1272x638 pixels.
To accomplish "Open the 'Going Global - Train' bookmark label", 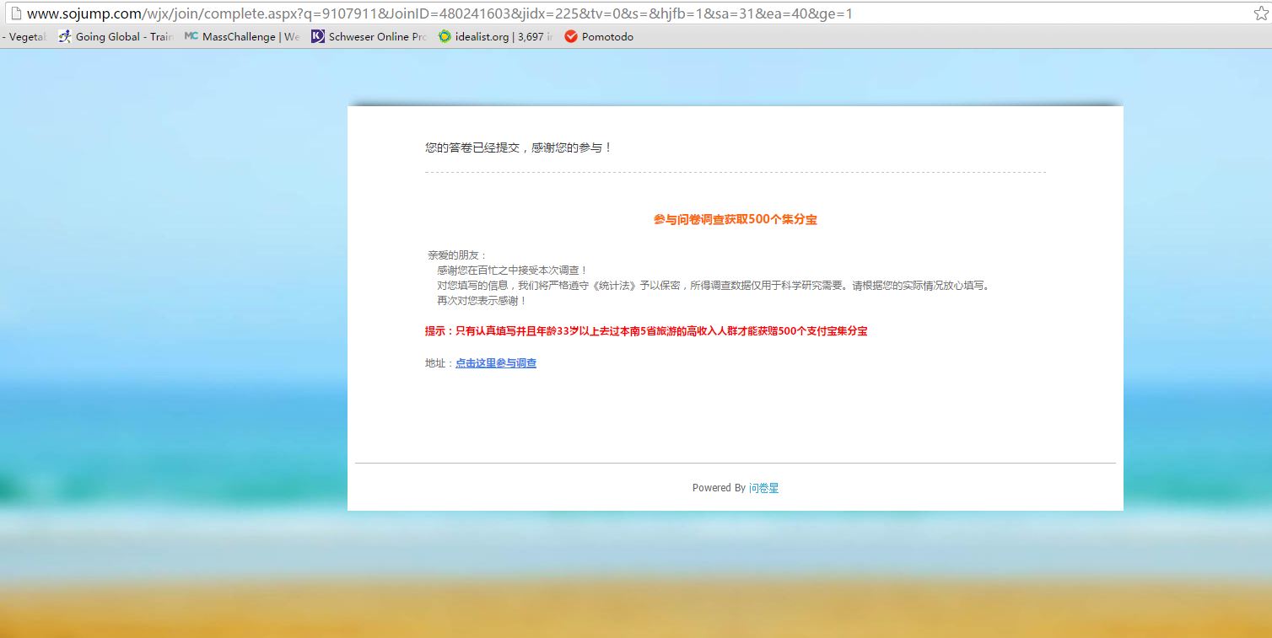I will (124, 36).
